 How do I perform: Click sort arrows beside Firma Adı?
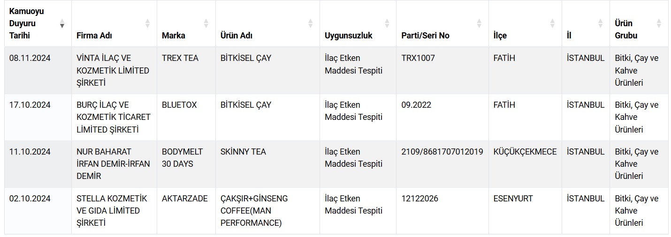click(x=147, y=23)
